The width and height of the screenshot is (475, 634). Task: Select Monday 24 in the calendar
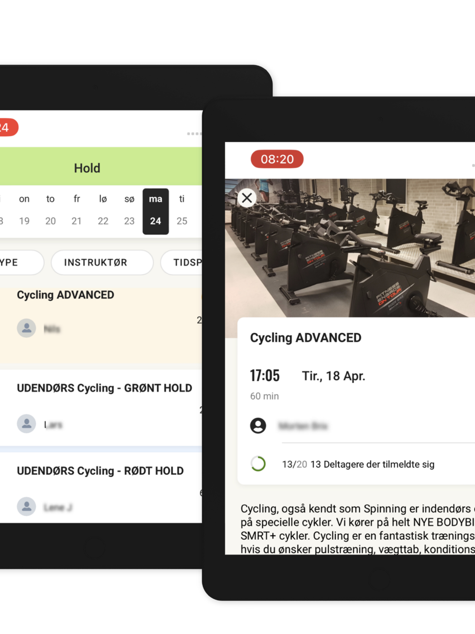coord(156,211)
